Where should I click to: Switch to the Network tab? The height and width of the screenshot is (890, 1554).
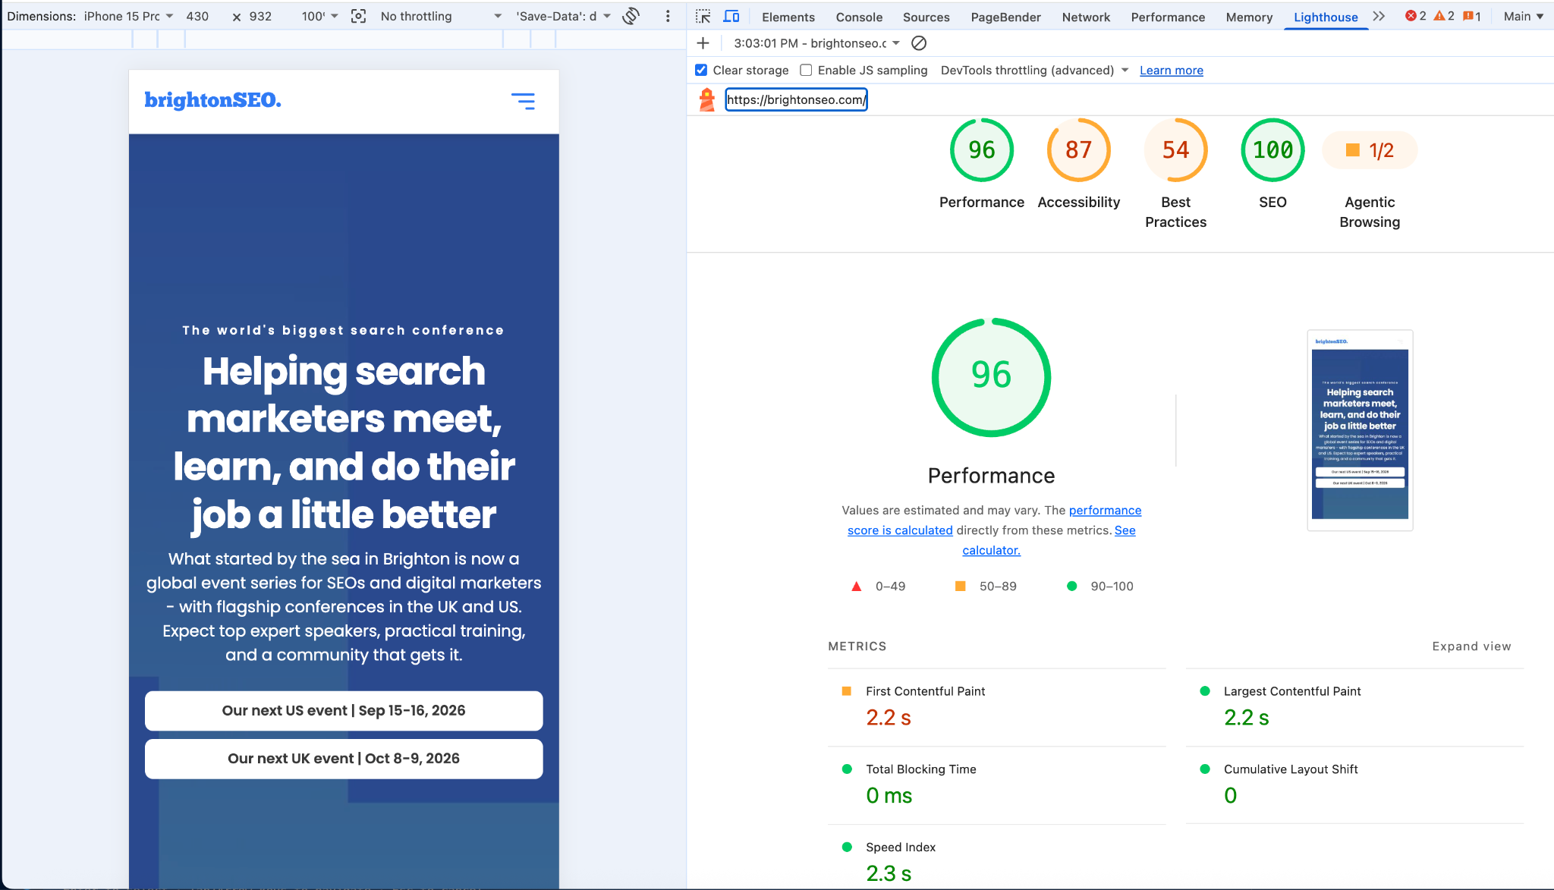pyautogui.click(x=1086, y=17)
